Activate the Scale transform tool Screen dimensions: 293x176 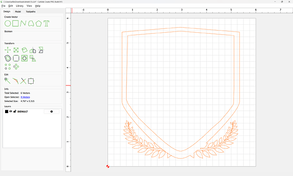click(16, 50)
